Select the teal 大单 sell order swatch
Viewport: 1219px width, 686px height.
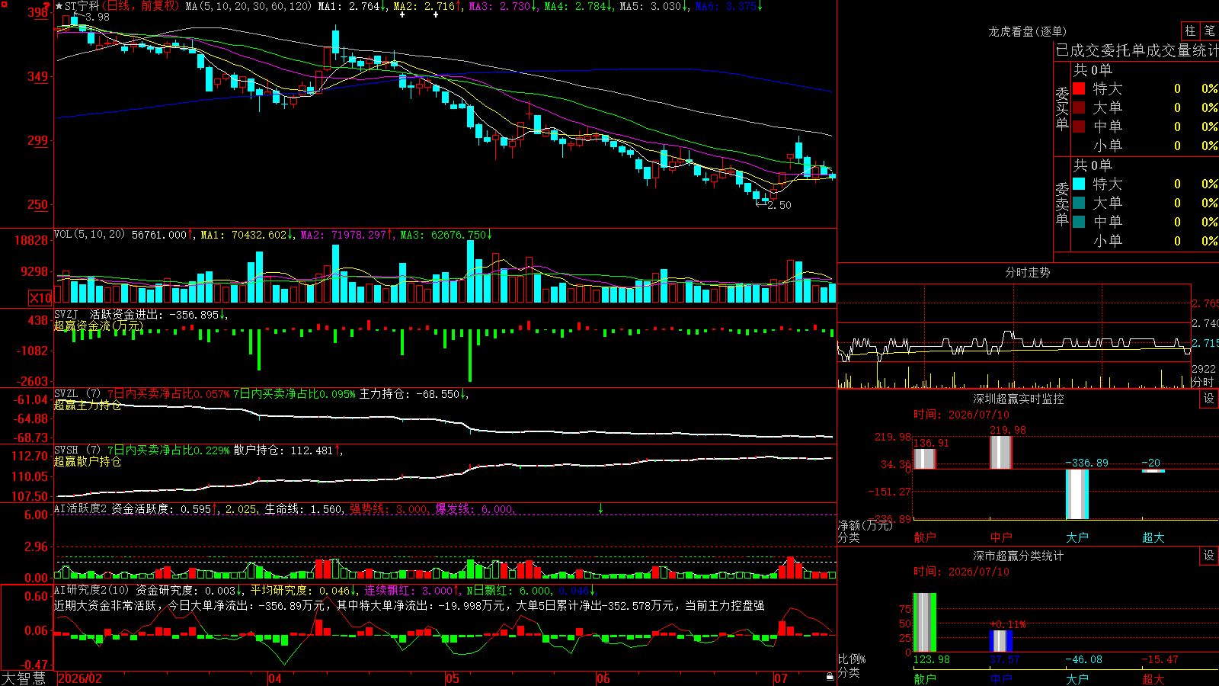tap(1079, 203)
